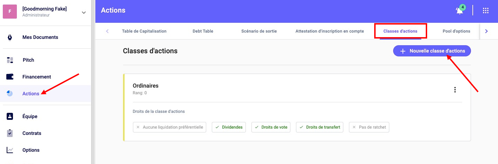The height and width of the screenshot is (164, 498).
Task: Click the Actions pie chart icon
Action: (10, 94)
